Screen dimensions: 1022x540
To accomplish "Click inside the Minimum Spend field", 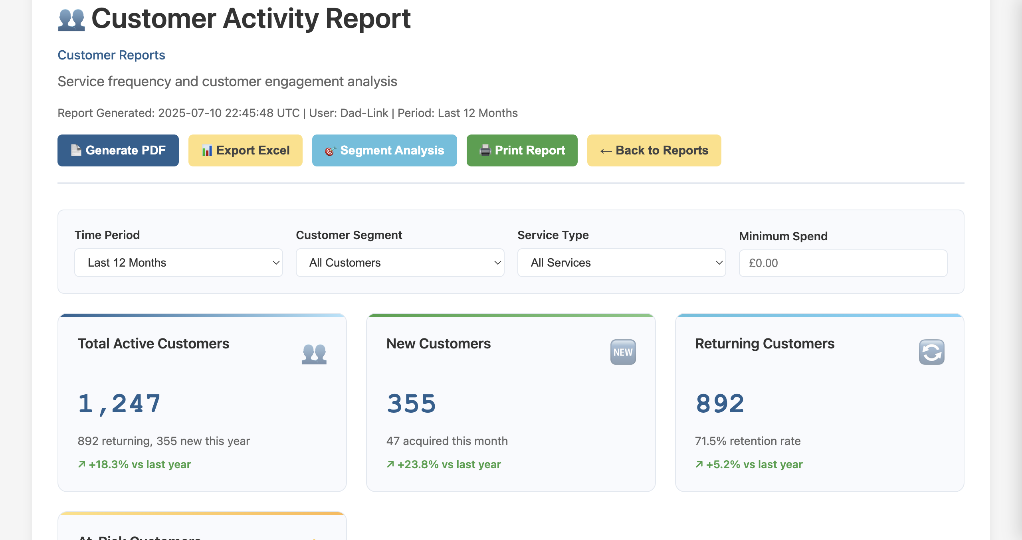I will pos(843,263).
